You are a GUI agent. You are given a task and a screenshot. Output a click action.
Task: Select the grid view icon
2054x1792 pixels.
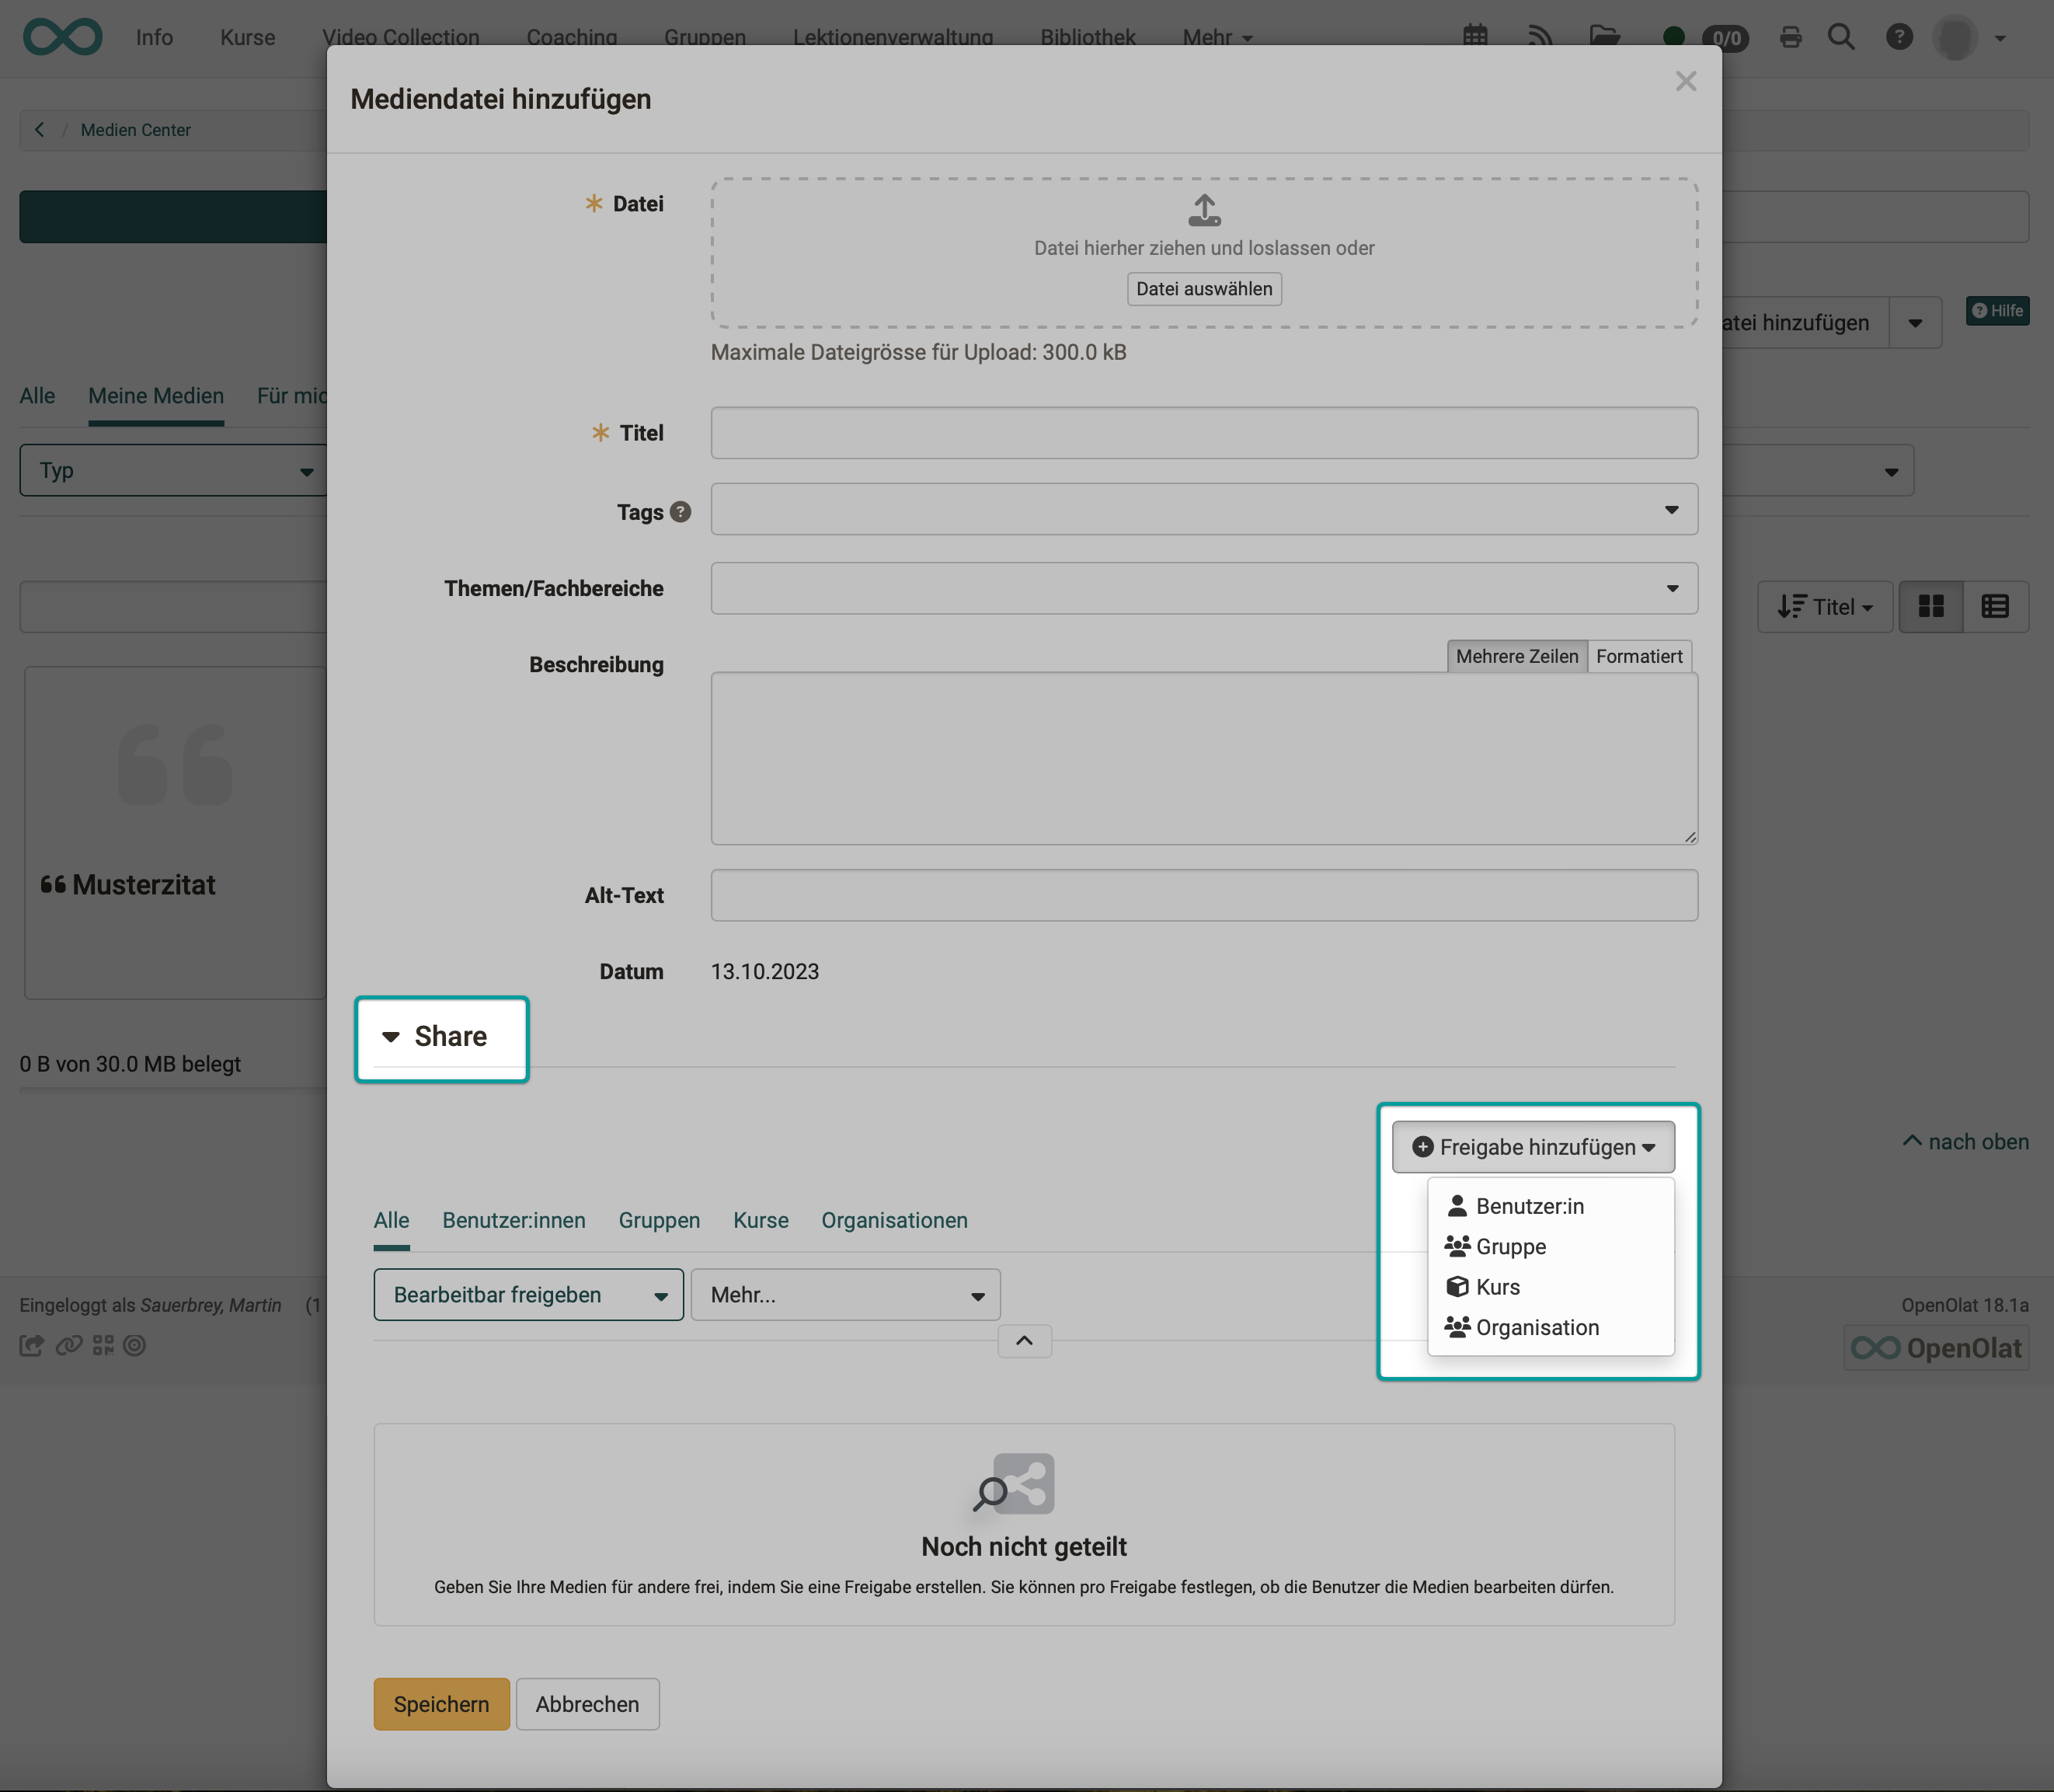tap(1932, 606)
